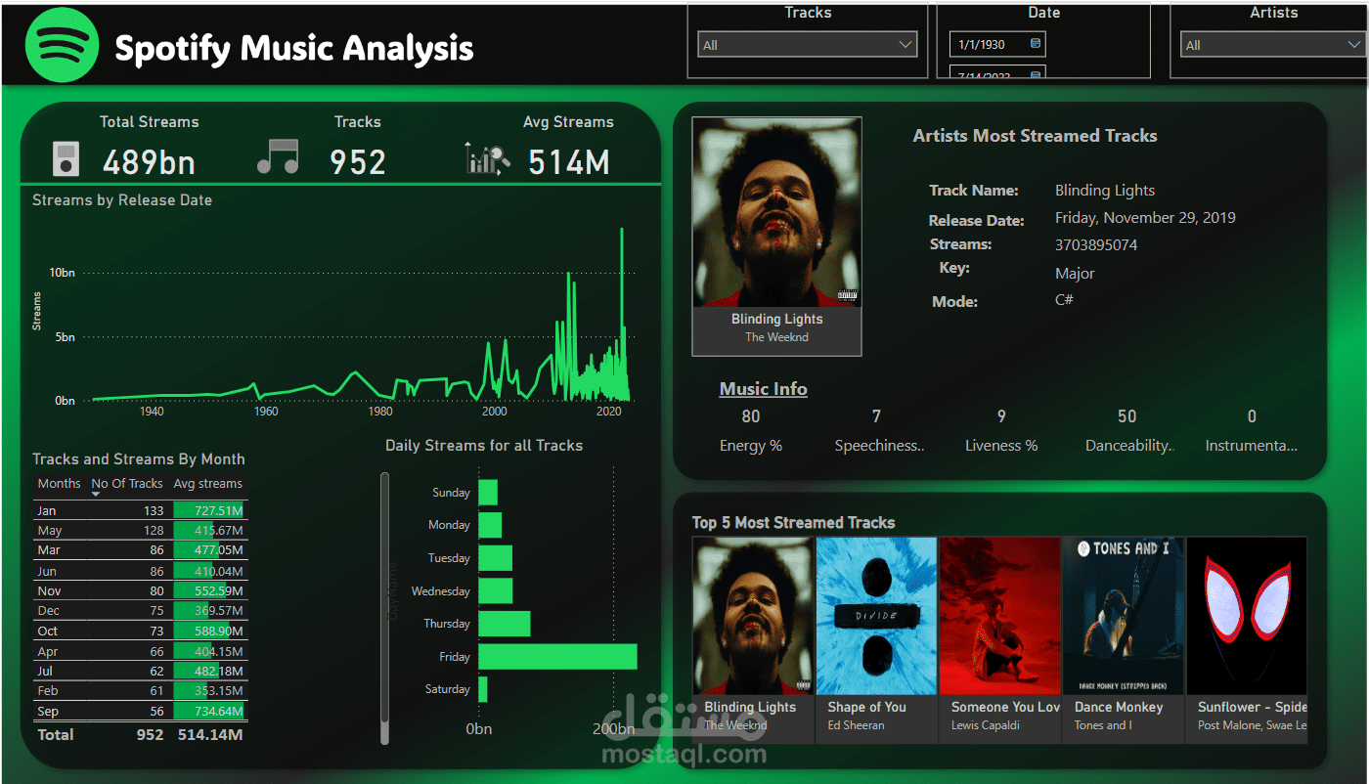
Task: Click the Thursday bar in daily streams
Action: coord(505,624)
